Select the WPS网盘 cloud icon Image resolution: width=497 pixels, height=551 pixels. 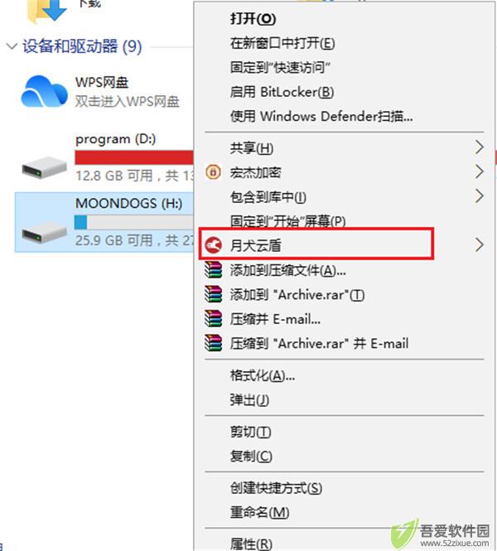[x=44, y=91]
